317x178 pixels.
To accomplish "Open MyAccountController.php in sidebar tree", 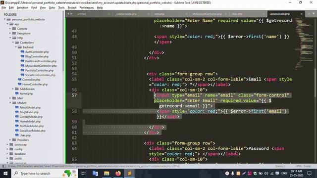I will 41,66.
